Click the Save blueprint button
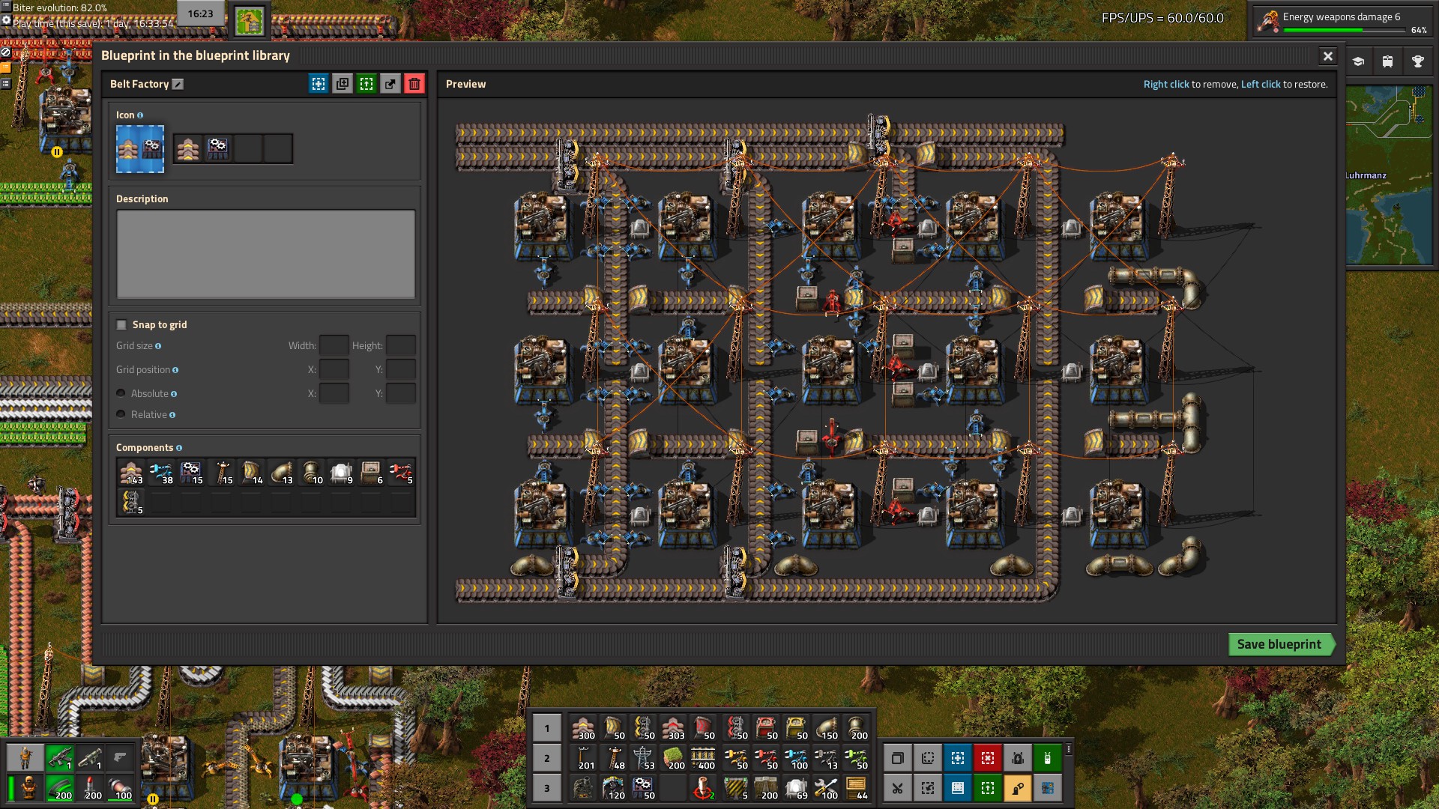Screen dimensions: 1439x809 pos(1282,644)
